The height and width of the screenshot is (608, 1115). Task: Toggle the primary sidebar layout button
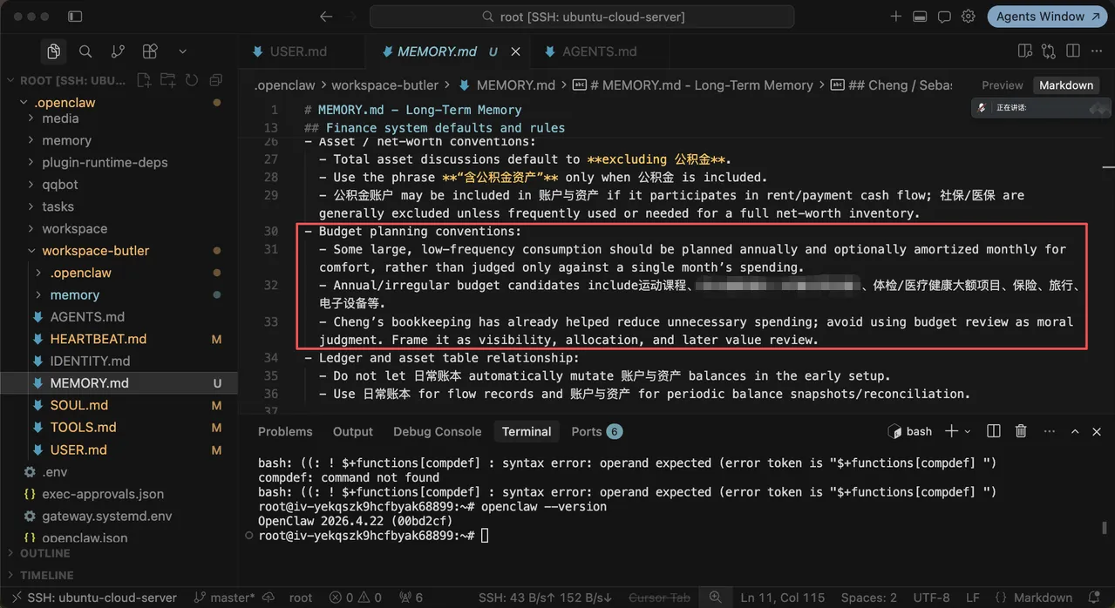pyautogui.click(x=75, y=17)
